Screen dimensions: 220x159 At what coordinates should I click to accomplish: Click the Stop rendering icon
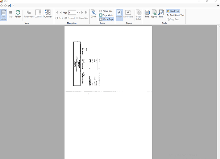[x=11, y=14]
